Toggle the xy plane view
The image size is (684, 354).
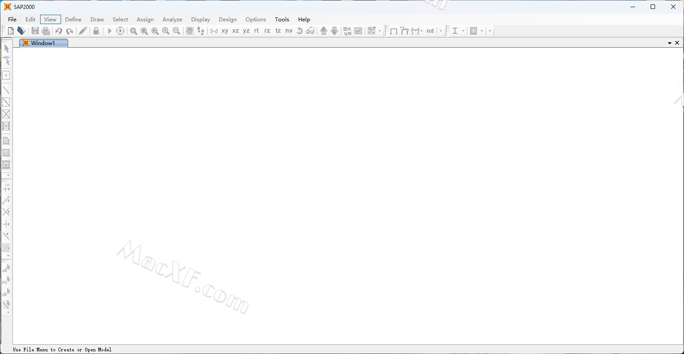click(225, 31)
